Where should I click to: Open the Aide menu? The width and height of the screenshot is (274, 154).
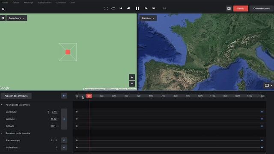pos(72,3)
